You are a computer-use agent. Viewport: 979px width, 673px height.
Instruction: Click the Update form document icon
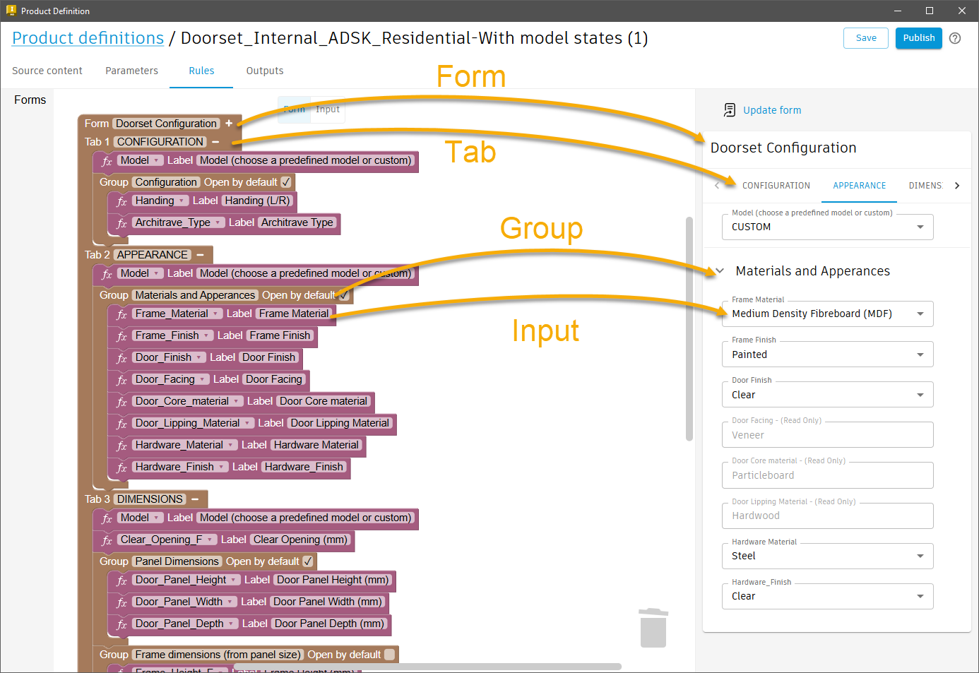(730, 110)
